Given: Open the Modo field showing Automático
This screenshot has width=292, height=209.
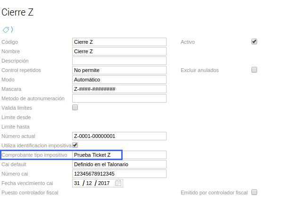Looking at the screenshot, I should click(119, 80).
